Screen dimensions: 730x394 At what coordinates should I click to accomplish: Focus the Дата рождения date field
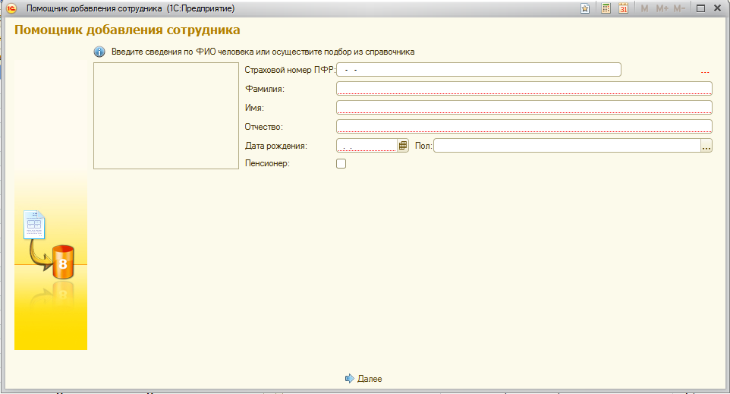(x=366, y=146)
